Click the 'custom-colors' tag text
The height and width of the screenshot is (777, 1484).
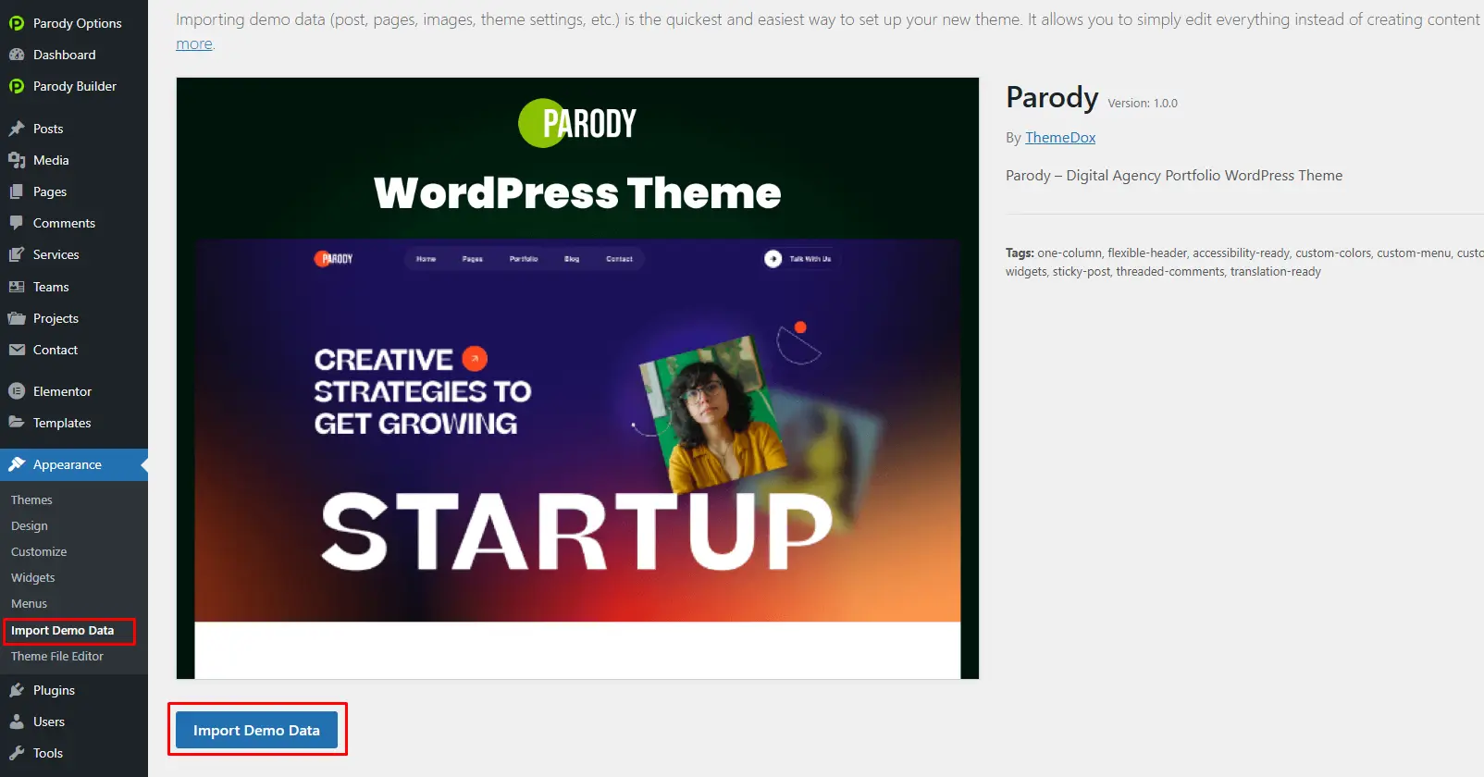click(x=1333, y=253)
